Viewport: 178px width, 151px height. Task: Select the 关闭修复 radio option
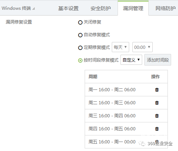pyautogui.click(x=80, y=22)
